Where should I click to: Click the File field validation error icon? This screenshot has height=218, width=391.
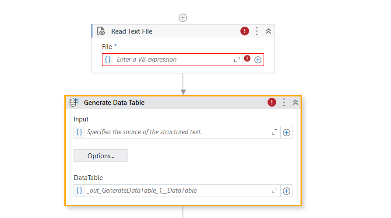[x=247, y=59]
